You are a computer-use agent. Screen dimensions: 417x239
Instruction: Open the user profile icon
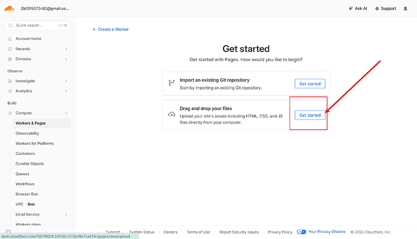coord(406,8)
